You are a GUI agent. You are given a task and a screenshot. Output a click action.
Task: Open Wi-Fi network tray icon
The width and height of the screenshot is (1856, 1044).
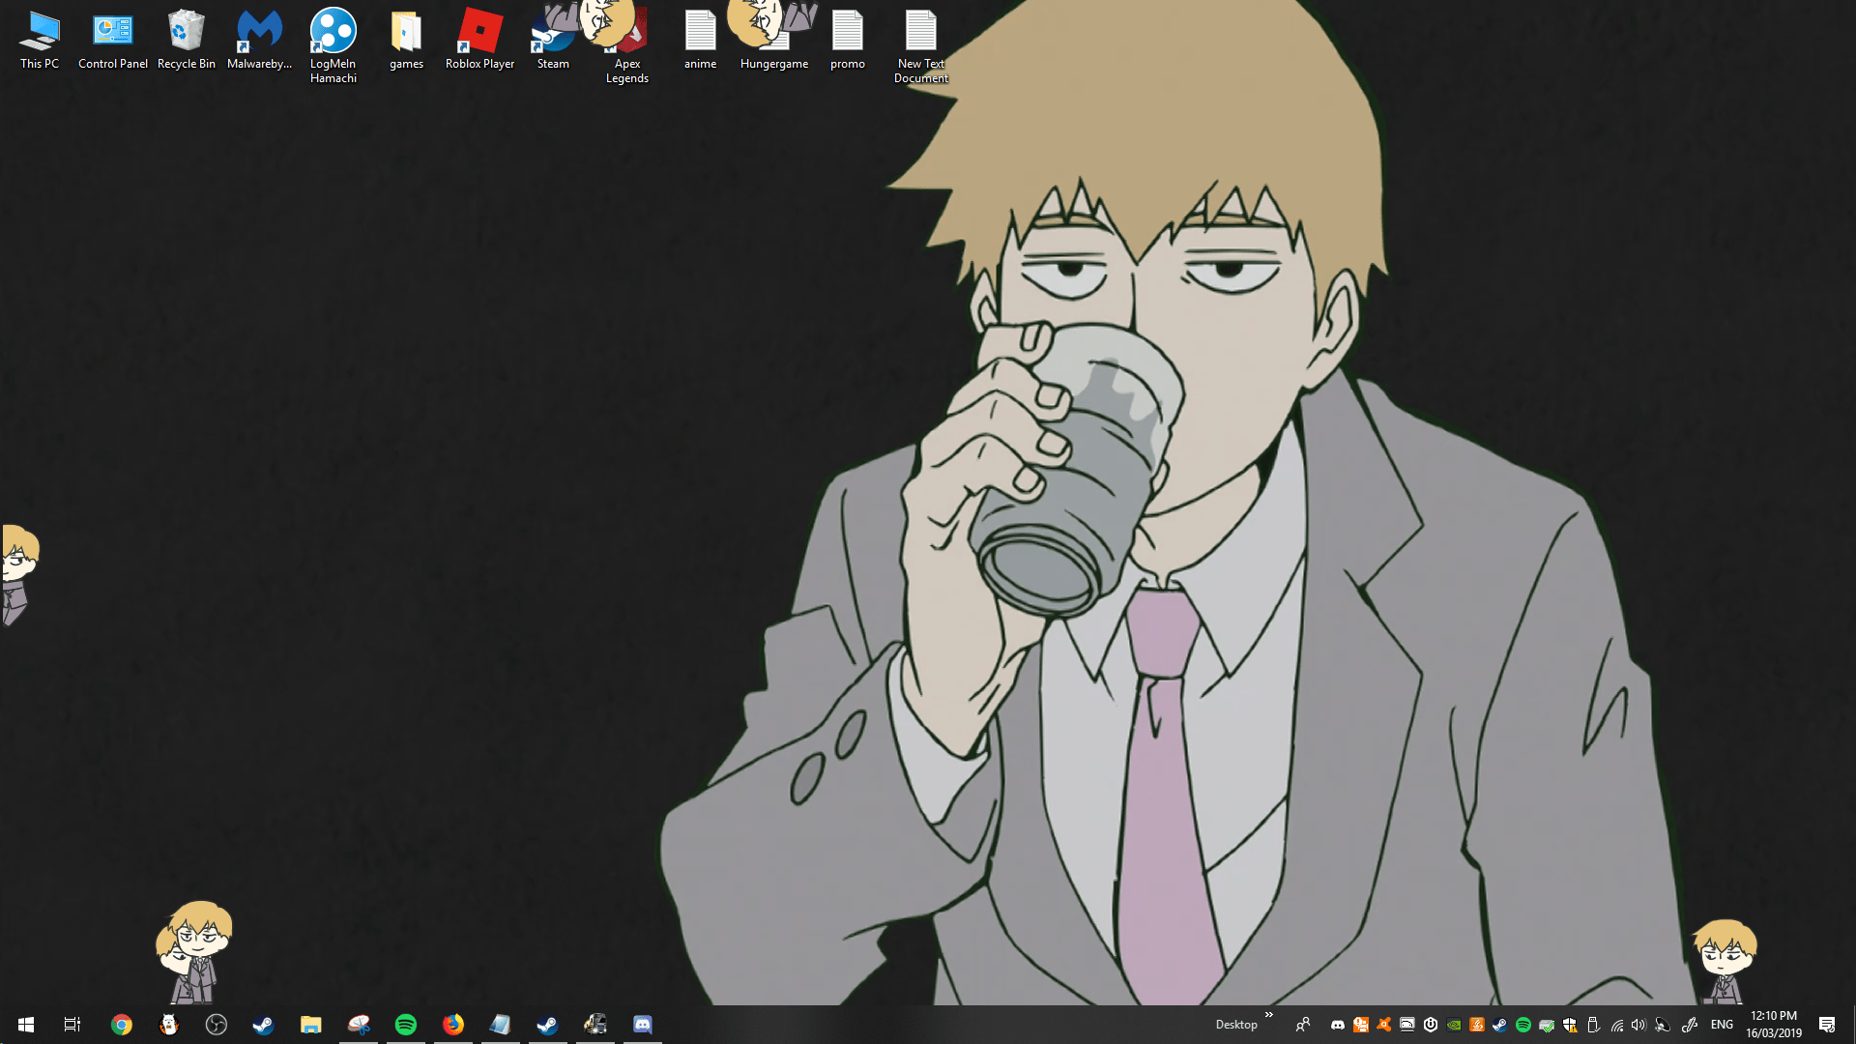point(1616,1025)
